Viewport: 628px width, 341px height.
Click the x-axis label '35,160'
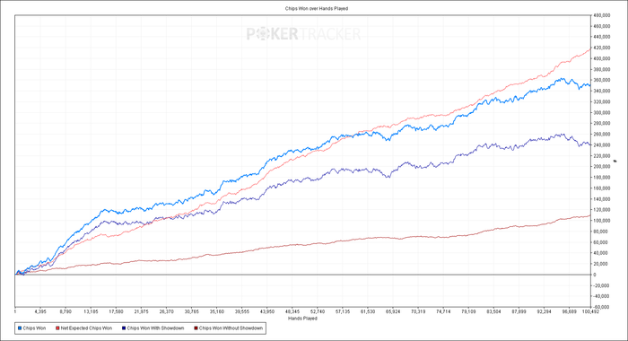pos(217,311)
